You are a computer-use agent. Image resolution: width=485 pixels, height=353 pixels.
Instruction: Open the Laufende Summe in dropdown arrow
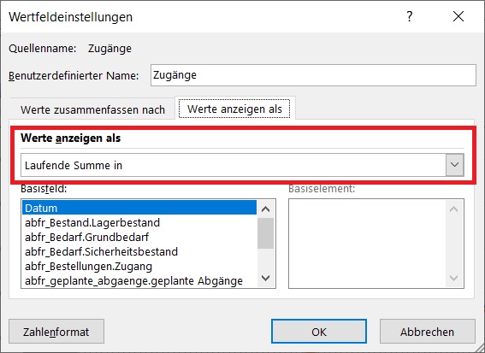tap(455, 165)
